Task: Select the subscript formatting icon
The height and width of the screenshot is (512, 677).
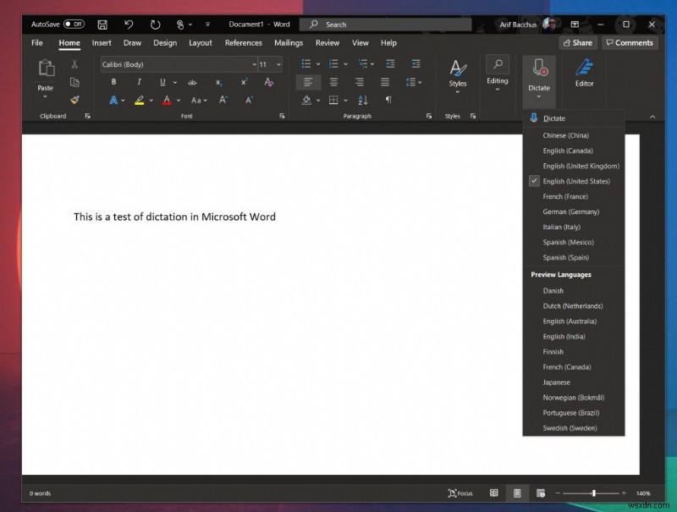Action: (x=218, y=82)
